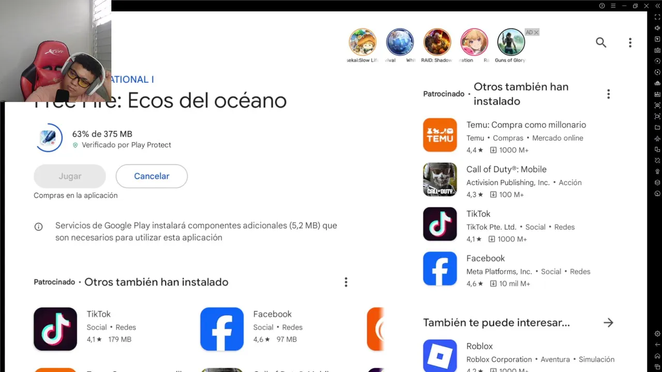This screenshot has height=372, width=662.
Task: Click the airplane icon in sidebar
Action: coord(657,138)
